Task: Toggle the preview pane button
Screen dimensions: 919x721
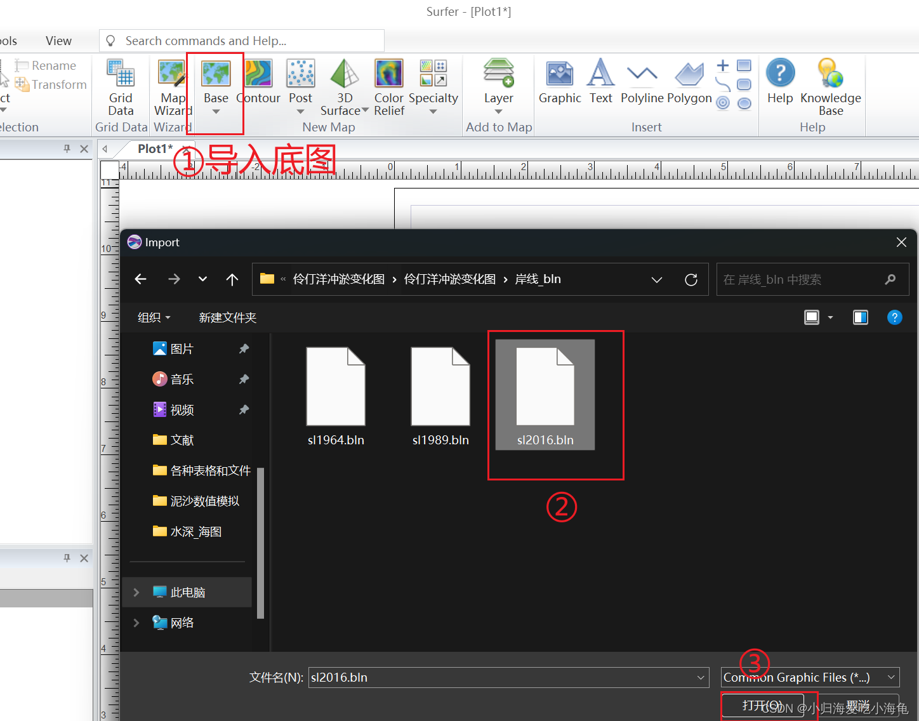Action: (861, 317)
